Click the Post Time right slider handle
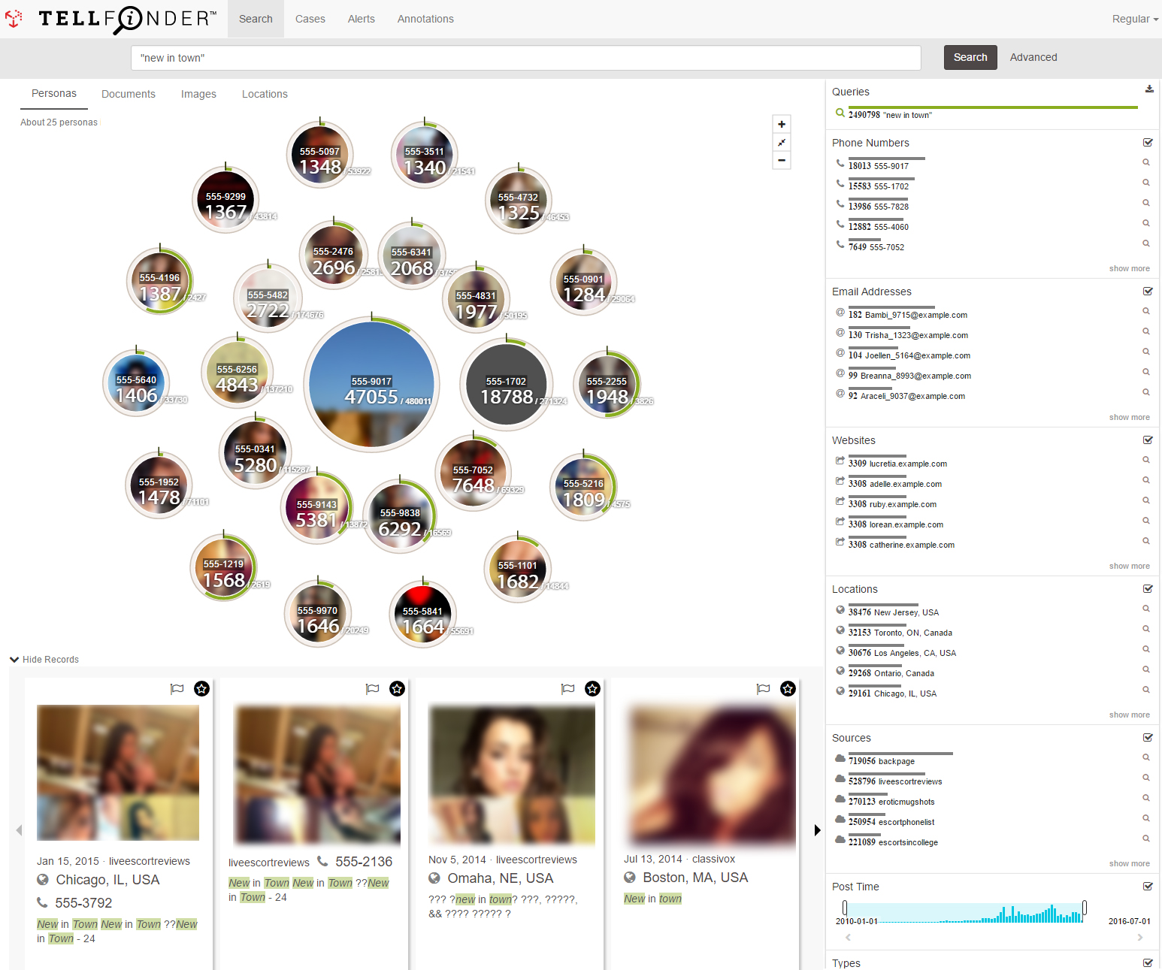This screenshot has width=1162, height=970. 1084,908
